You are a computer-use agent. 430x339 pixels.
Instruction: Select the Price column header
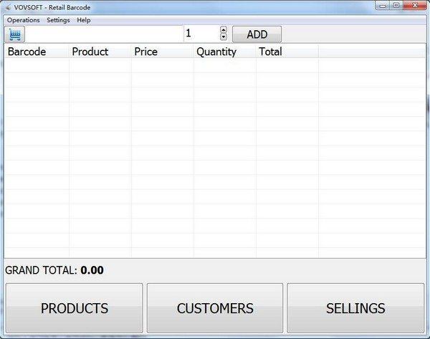tap(162, 52)
